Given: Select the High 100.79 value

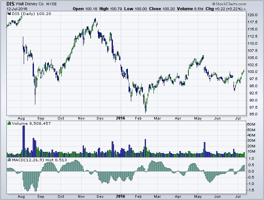Looking at the screenshot, I should pyautogui.click(x=111, y=9).
